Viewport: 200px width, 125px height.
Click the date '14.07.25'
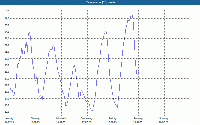pos(9,122)
